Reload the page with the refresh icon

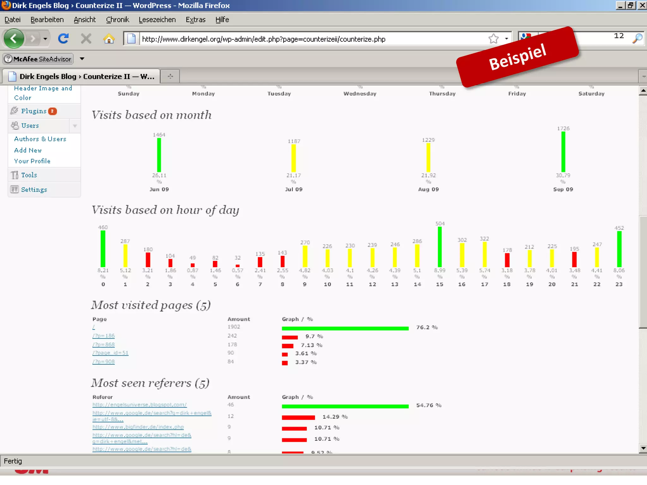[x=63, y=39]
